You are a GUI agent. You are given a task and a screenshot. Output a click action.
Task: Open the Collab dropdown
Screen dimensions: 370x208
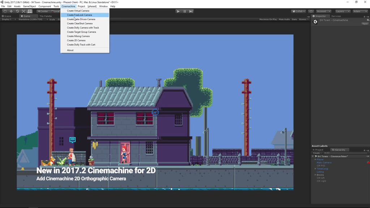tap(298, 11)
